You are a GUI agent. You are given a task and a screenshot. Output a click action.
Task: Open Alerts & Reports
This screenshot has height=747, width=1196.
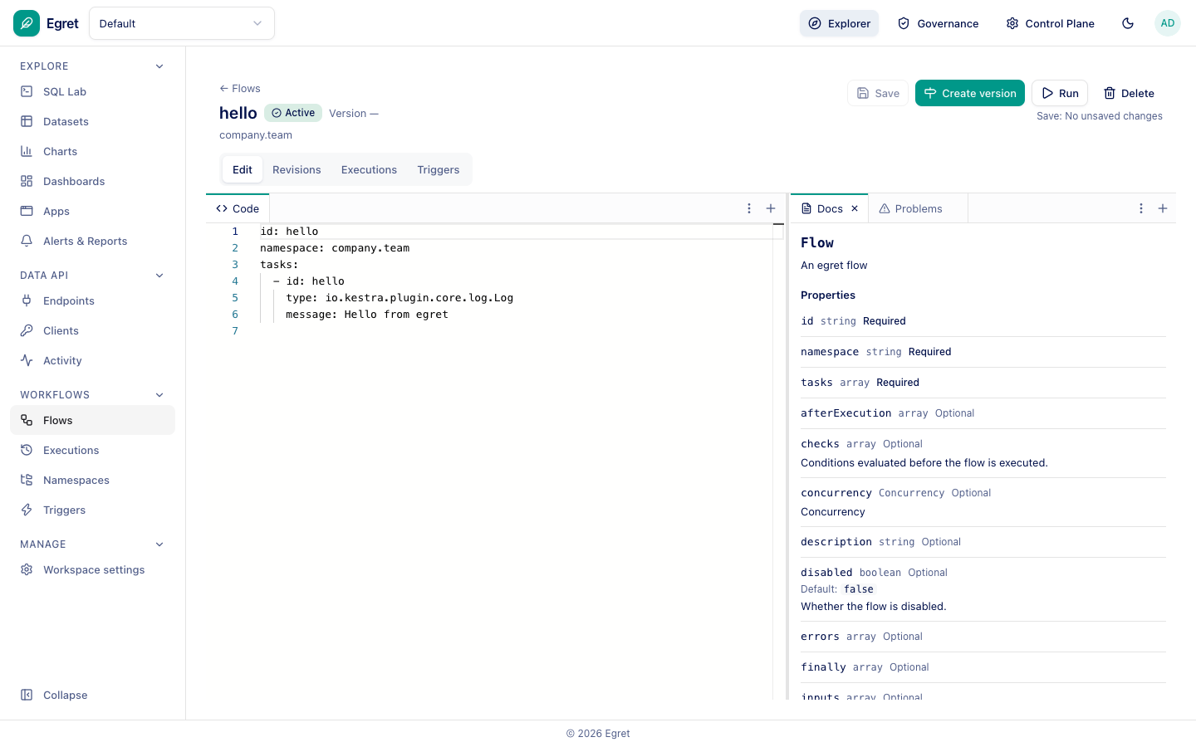[x=92, y=241]
